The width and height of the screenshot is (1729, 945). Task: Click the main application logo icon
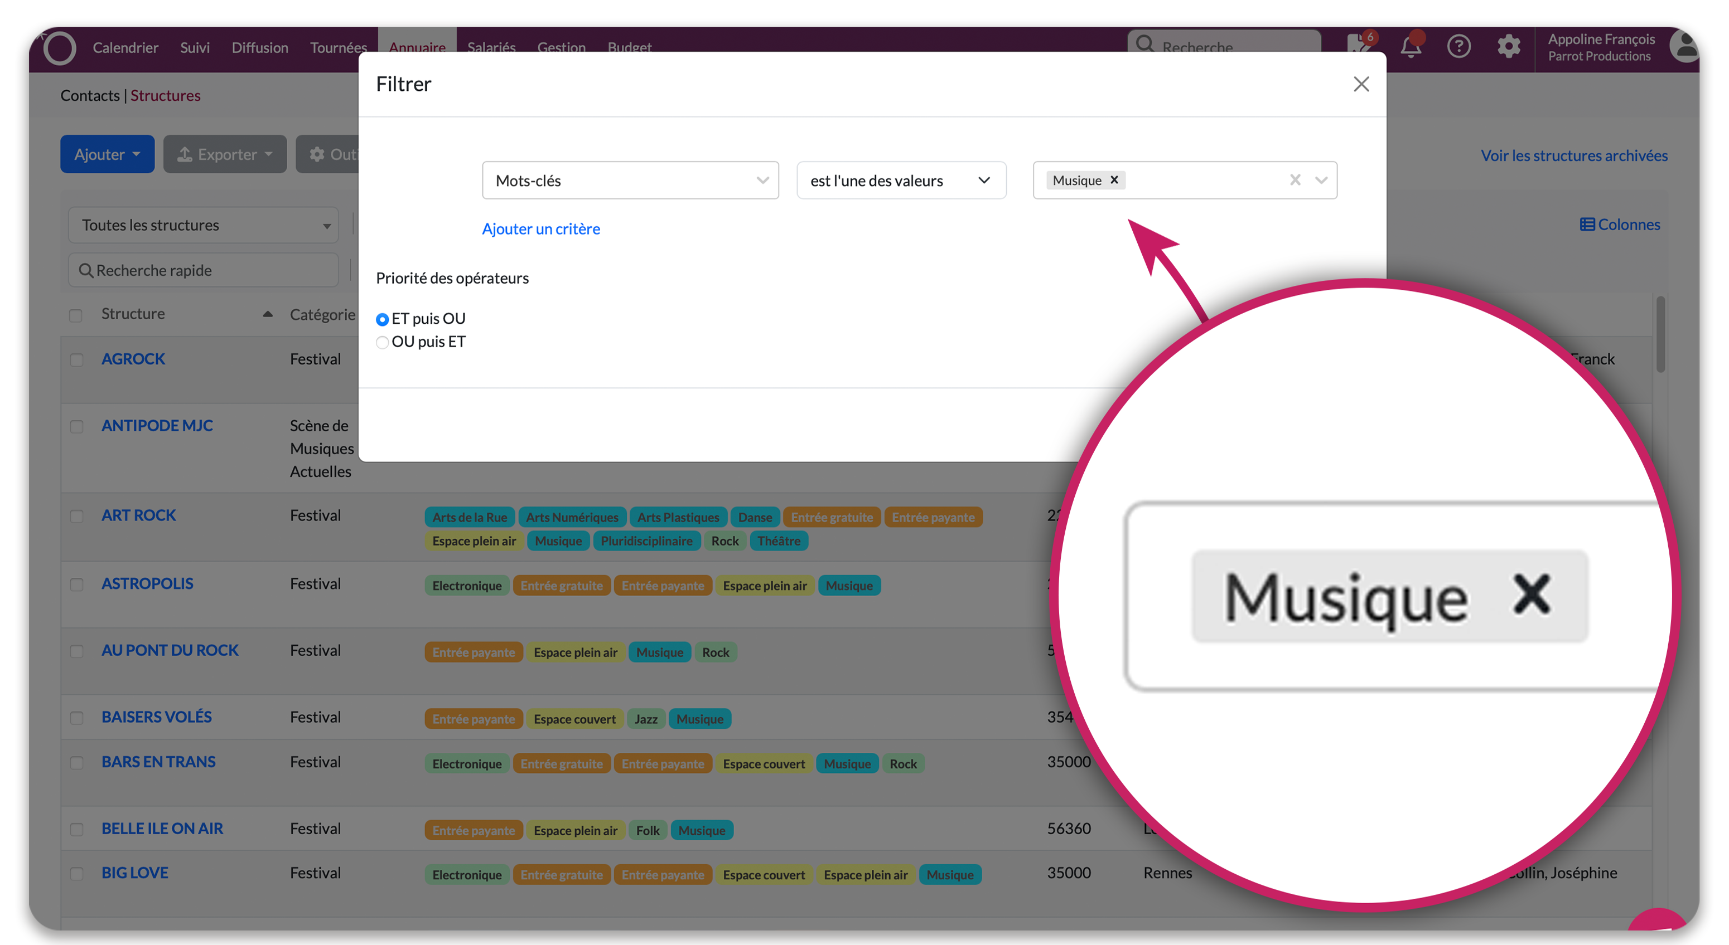coord(58,47)
